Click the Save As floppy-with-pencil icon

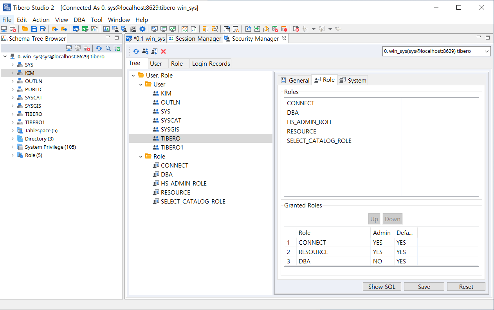pyautogui.click(x=43, y=29)
